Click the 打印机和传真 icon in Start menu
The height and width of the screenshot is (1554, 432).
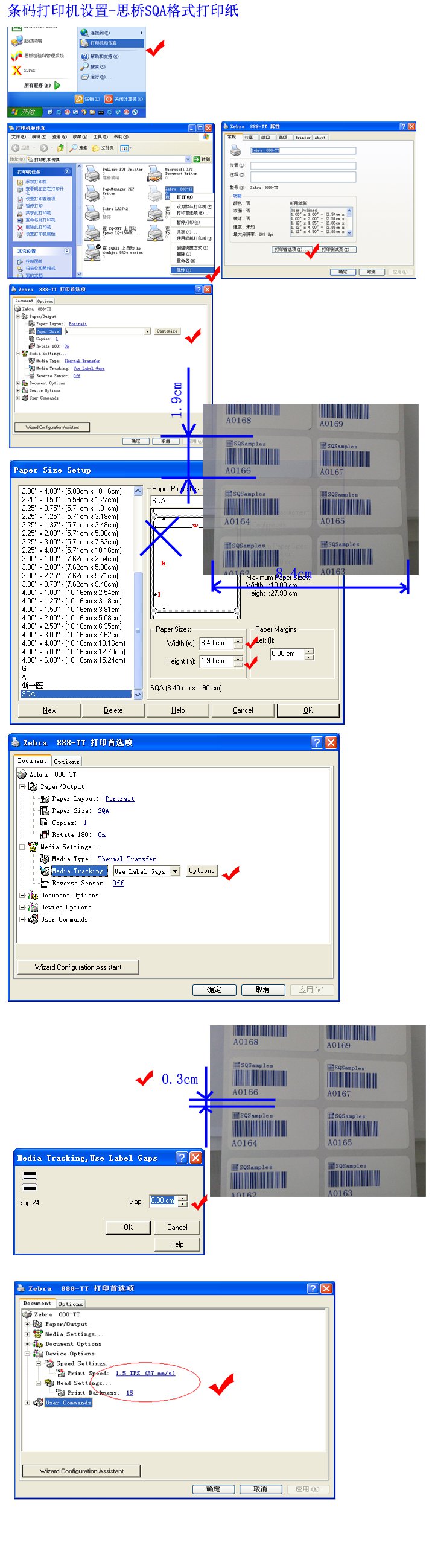(84, 43)
